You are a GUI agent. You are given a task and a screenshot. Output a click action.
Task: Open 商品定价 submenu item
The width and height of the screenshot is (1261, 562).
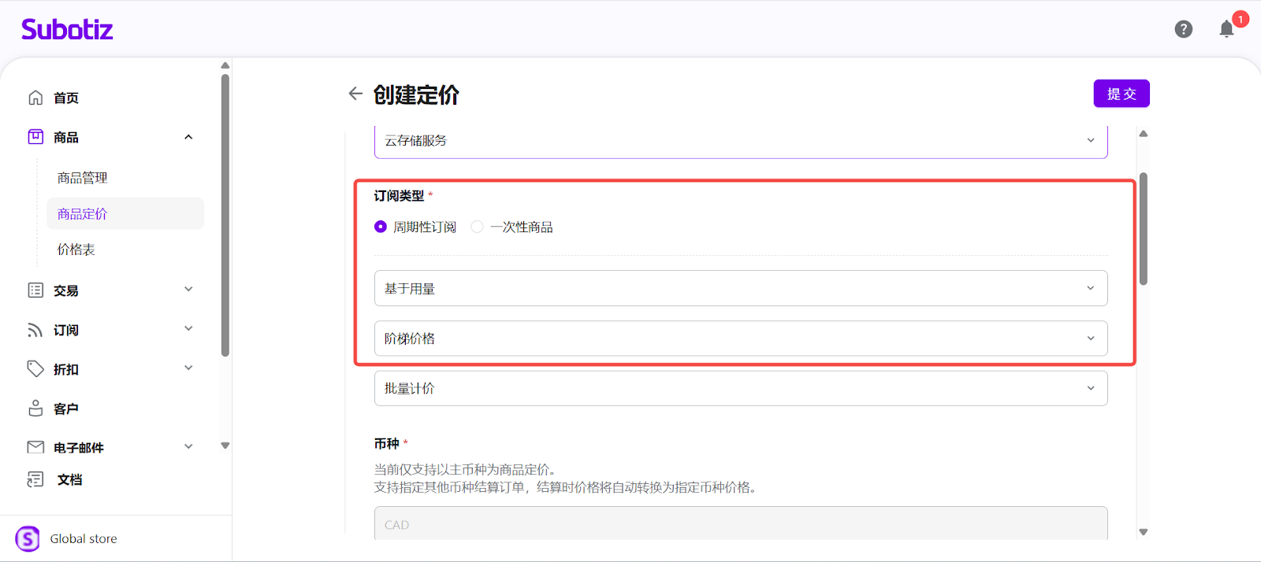125,213
